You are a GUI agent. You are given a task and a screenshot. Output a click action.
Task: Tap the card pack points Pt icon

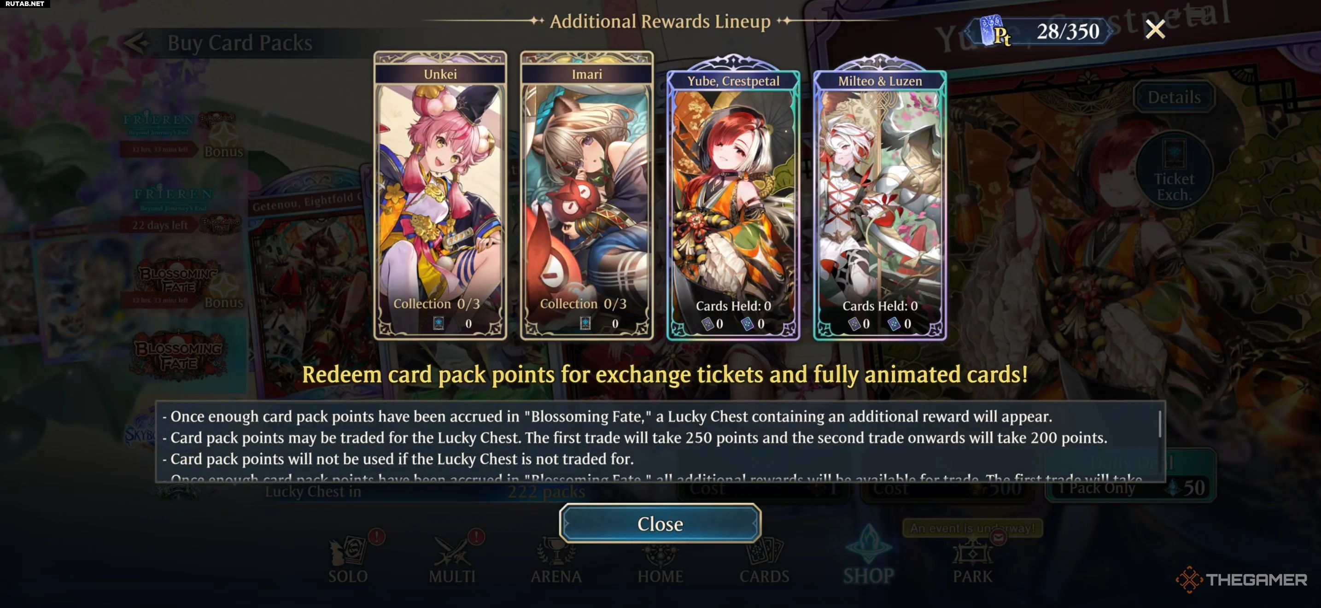point(995,31)
